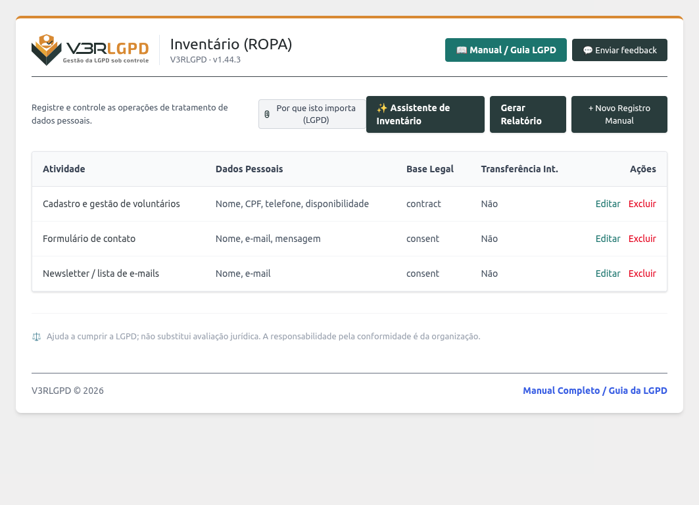
Task: Launch the Assistente de Inventário
Action: click(x=425, y=114)
